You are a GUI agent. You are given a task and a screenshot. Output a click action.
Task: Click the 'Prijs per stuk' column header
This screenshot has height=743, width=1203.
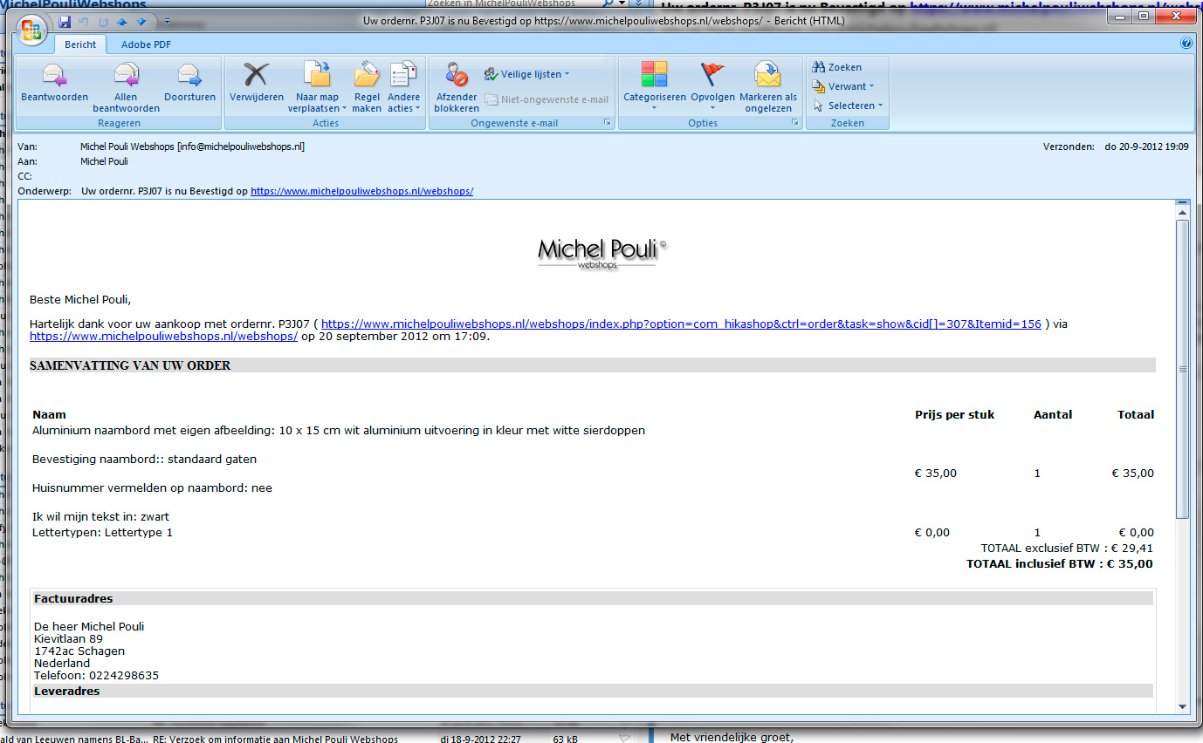[954, 414]
